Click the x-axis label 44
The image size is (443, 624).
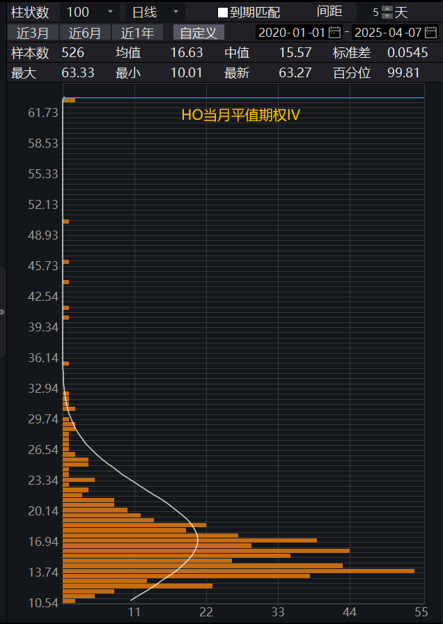click(x=350, y=612)
